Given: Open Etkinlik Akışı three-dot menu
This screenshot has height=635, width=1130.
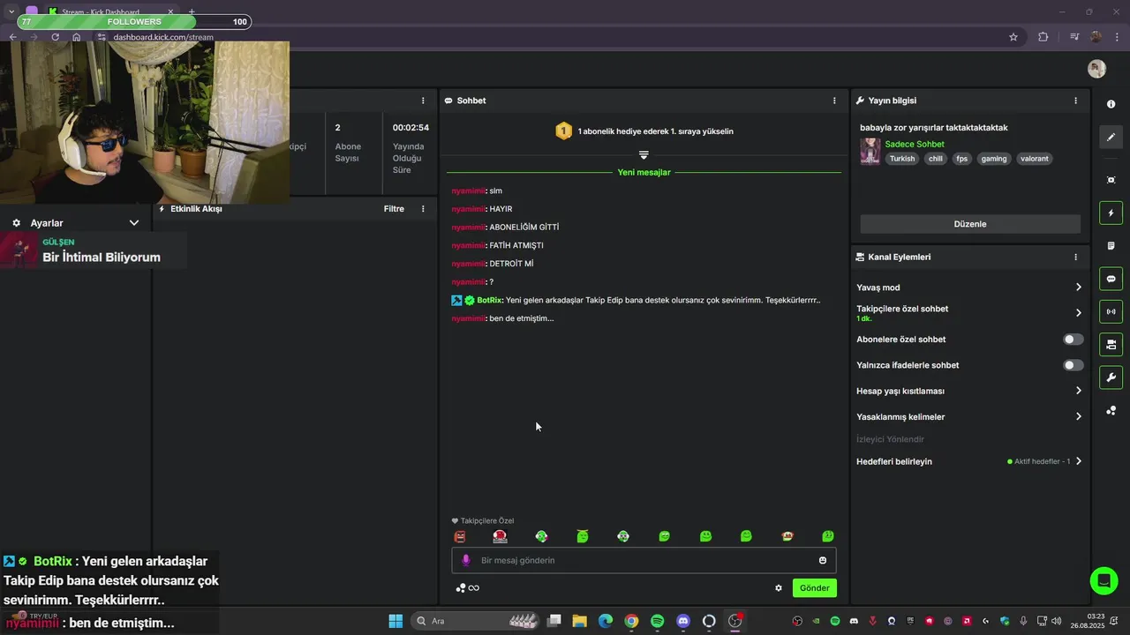Looking at the screenshot, I should (423, 209).
